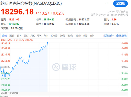Select the 60分 interval tab
This screenshot has width=131, height=97.
(x=62, y=36)
